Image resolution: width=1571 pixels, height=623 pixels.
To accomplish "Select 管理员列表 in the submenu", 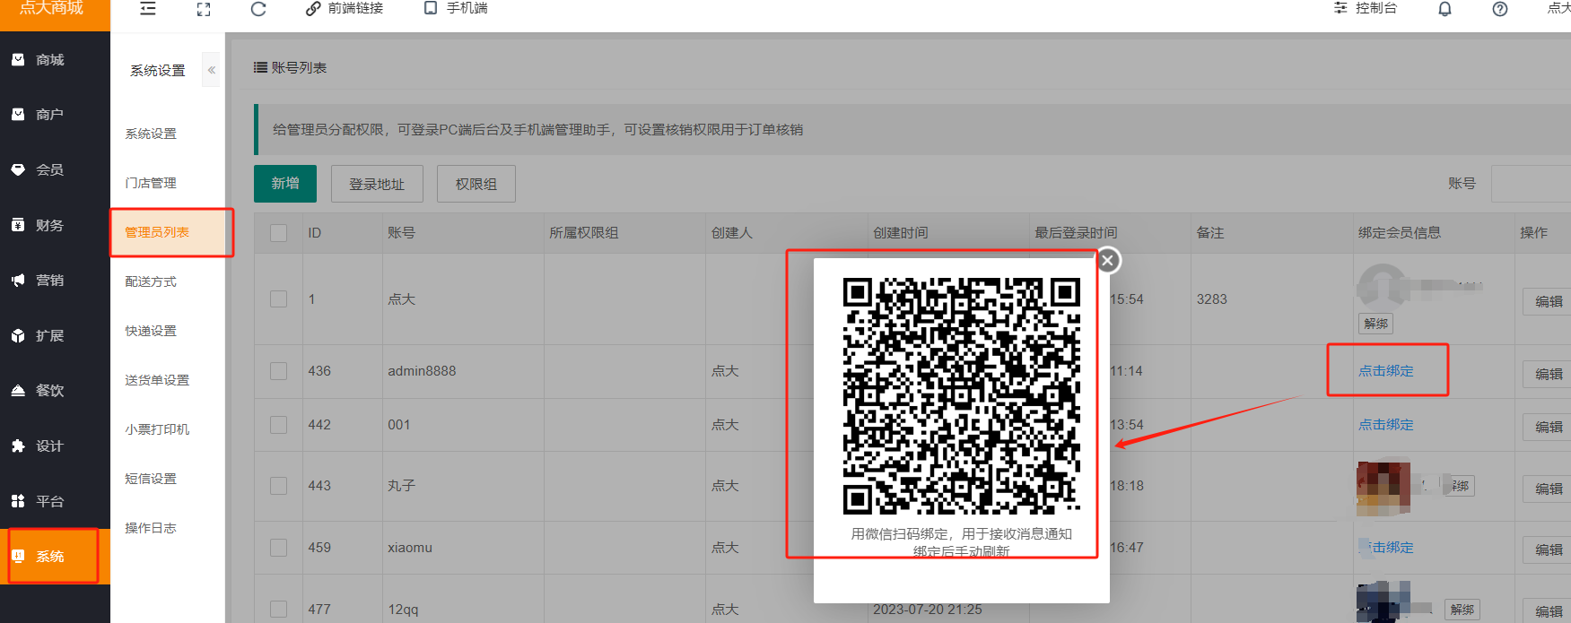I will (x=157, y=232).
